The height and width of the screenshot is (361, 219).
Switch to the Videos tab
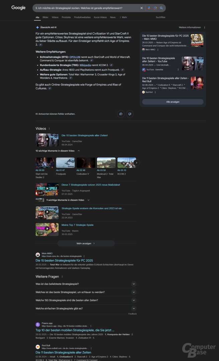pyautogui.click(x=55, y=17)
